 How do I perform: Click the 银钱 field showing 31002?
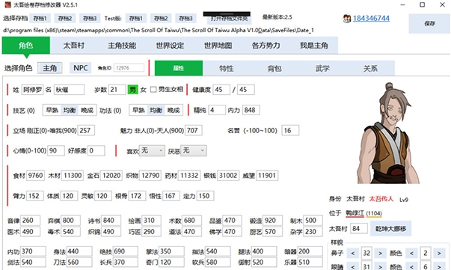(228, 176)
